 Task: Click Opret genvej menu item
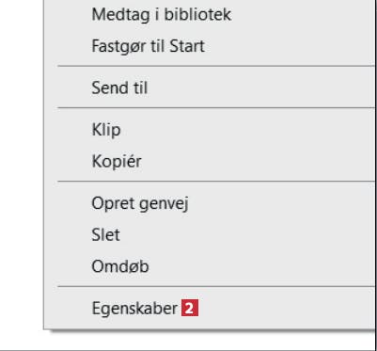[x=210, y=203]
